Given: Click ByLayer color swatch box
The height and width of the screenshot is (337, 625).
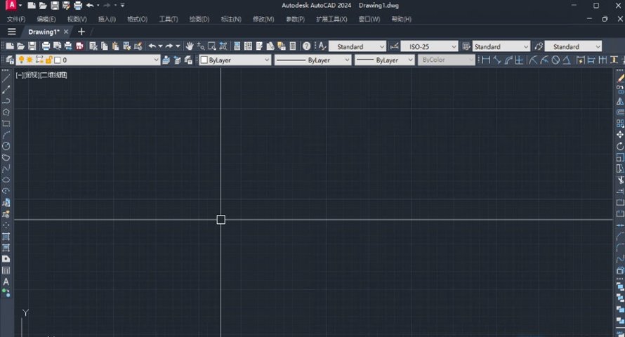Looking at the screenshot, I should [x=204, y=60].
